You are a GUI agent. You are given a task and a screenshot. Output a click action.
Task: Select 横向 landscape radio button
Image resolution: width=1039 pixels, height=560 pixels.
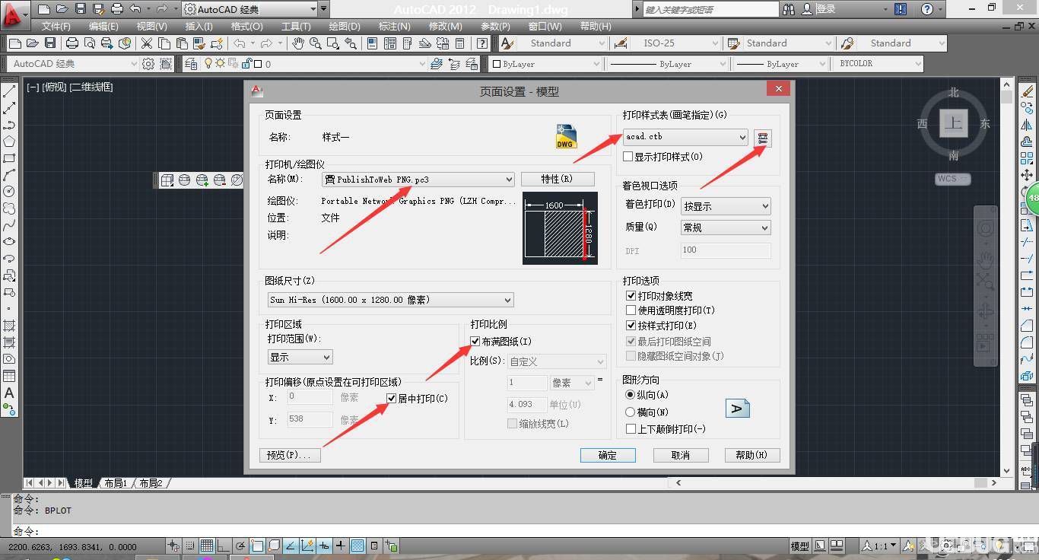tap(630, 412)
